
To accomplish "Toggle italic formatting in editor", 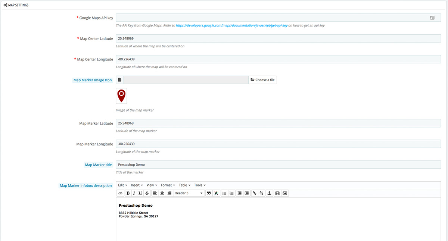I will (134, 193).
